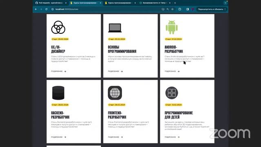Screen dimensions: 261x147
Task: Click the yellow start date badge on Android-разработчик card
Action: [173, 39]
